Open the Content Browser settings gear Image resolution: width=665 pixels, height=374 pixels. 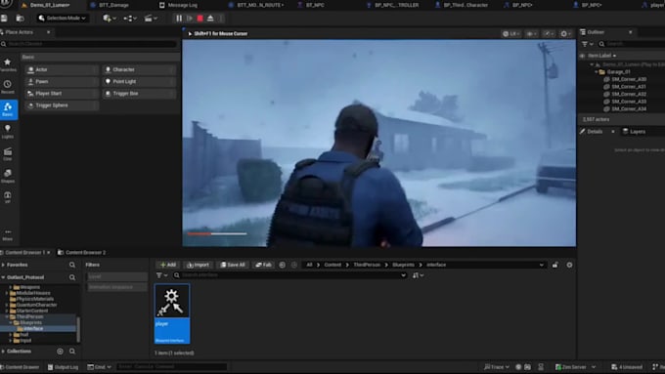569,265
